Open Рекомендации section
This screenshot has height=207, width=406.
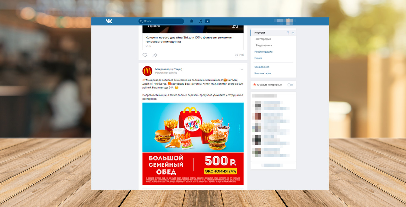[263, 52]
